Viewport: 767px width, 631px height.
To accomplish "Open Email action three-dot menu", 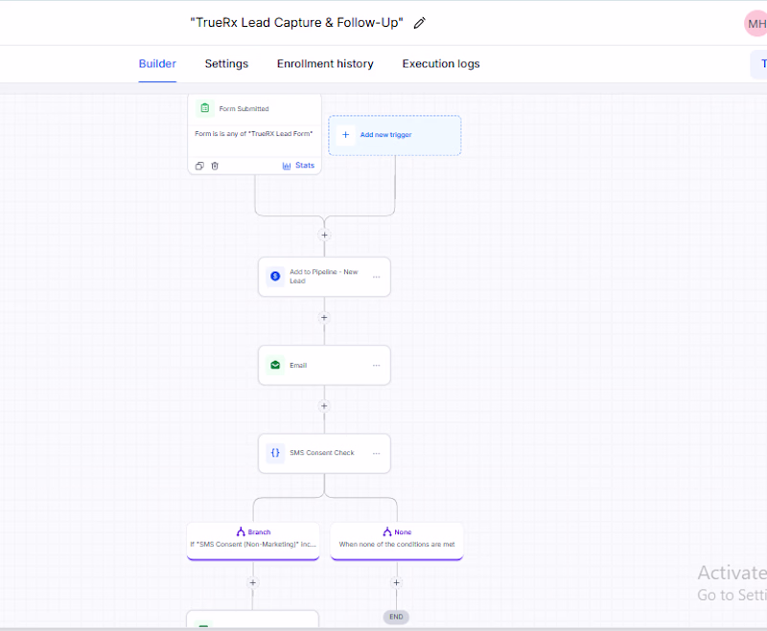I will pyautogui.click(x=376, y=366).
